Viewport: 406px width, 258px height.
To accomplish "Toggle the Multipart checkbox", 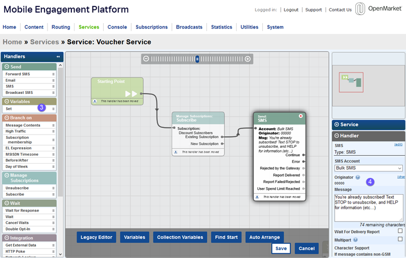I will click(x=400, y=239).
